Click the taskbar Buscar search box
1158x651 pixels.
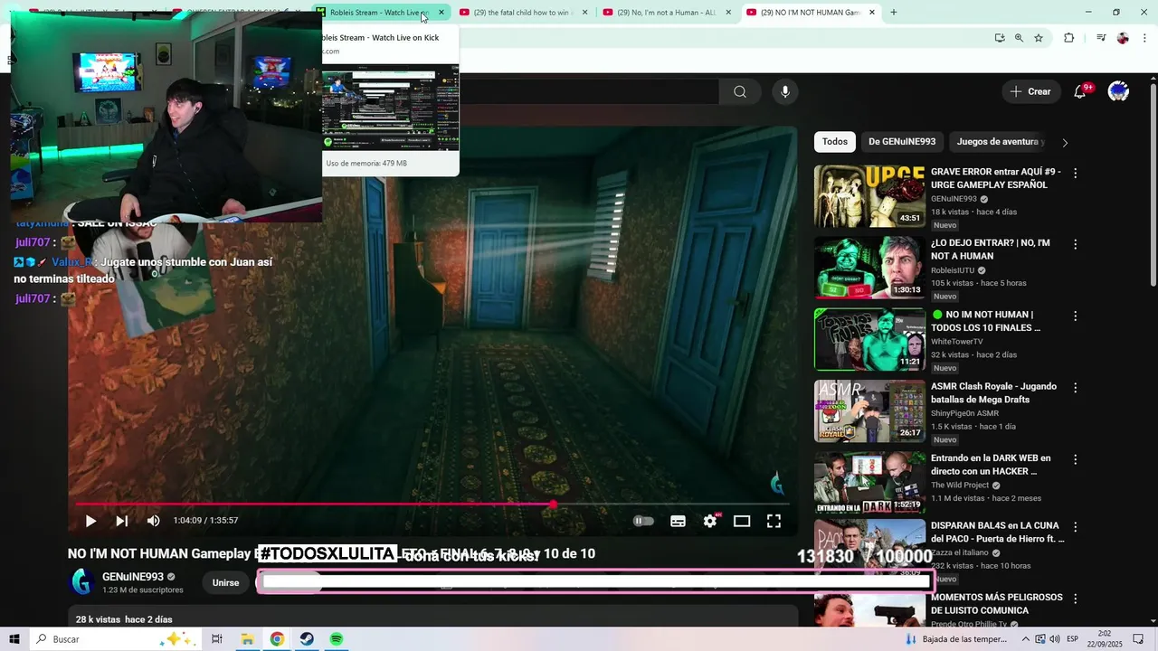pyautogui.click(x=116, y=639)
